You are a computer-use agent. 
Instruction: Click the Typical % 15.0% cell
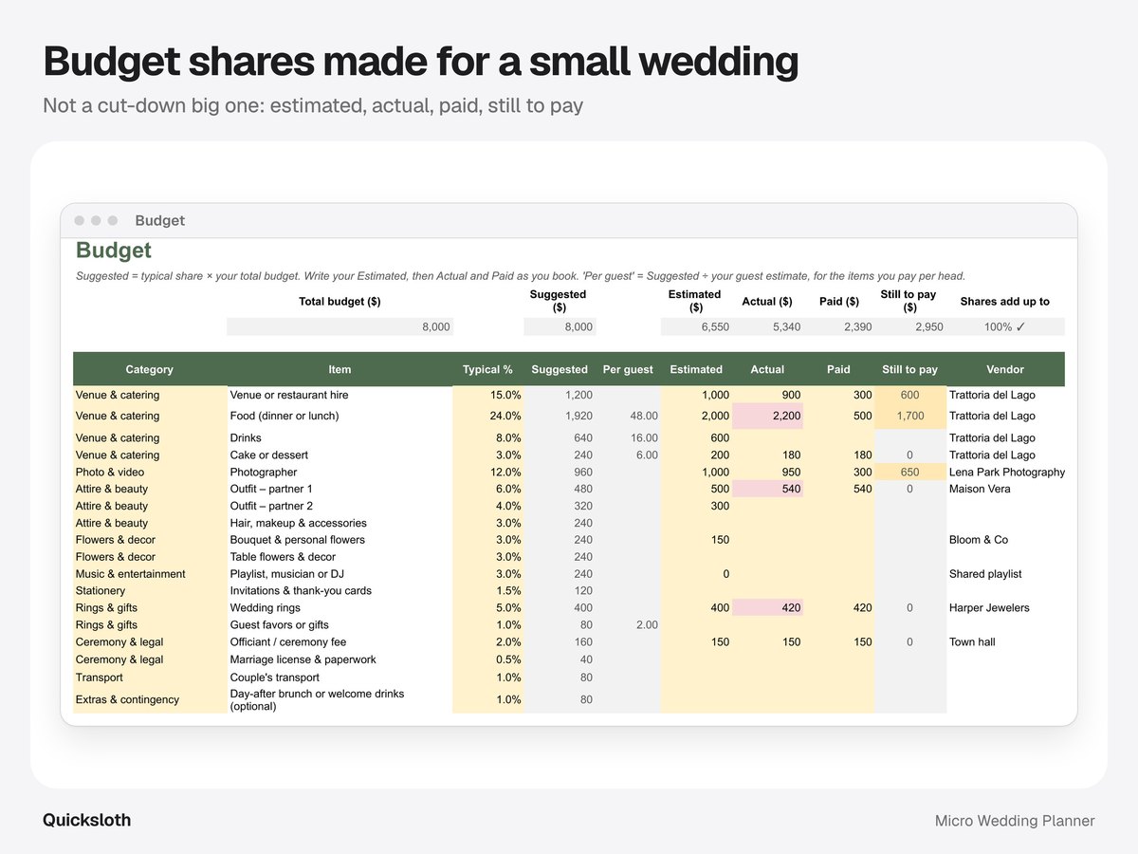[x=487, y=395]
